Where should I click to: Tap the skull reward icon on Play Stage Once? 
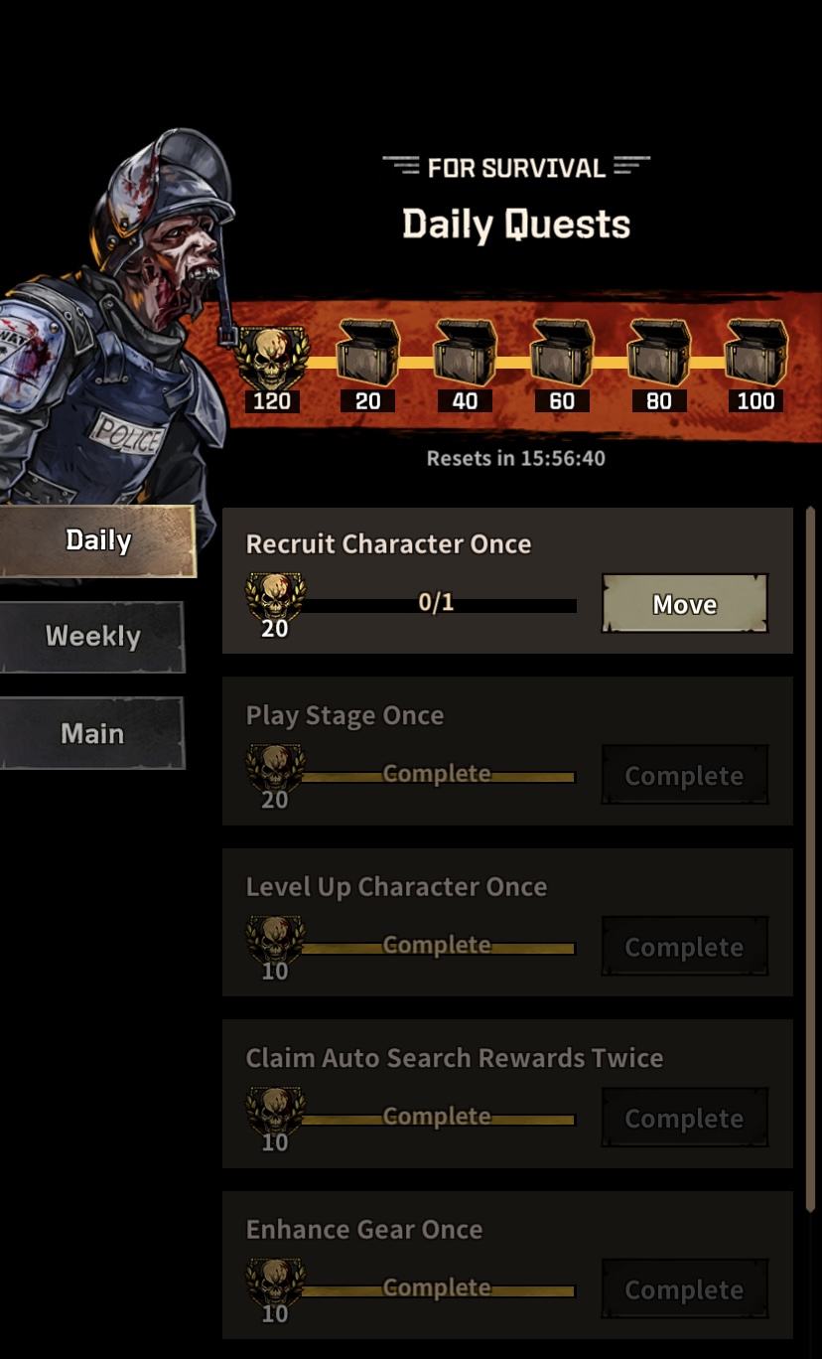click(275, 770)
